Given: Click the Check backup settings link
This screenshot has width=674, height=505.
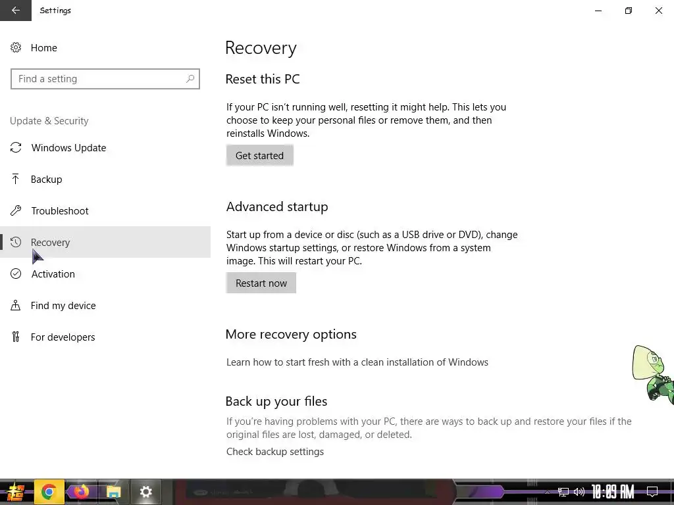Looking at the screenshot, I should [x=275, y=451].
